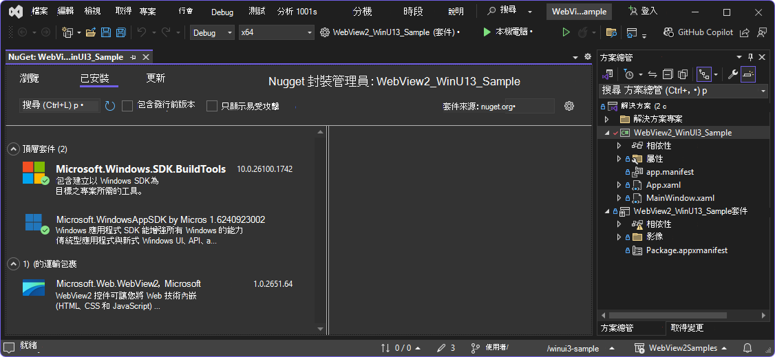Click the Share icon beside GitHub Copilot
The width and height of the screenshot is (775, 357).
[x=744, y=32]
